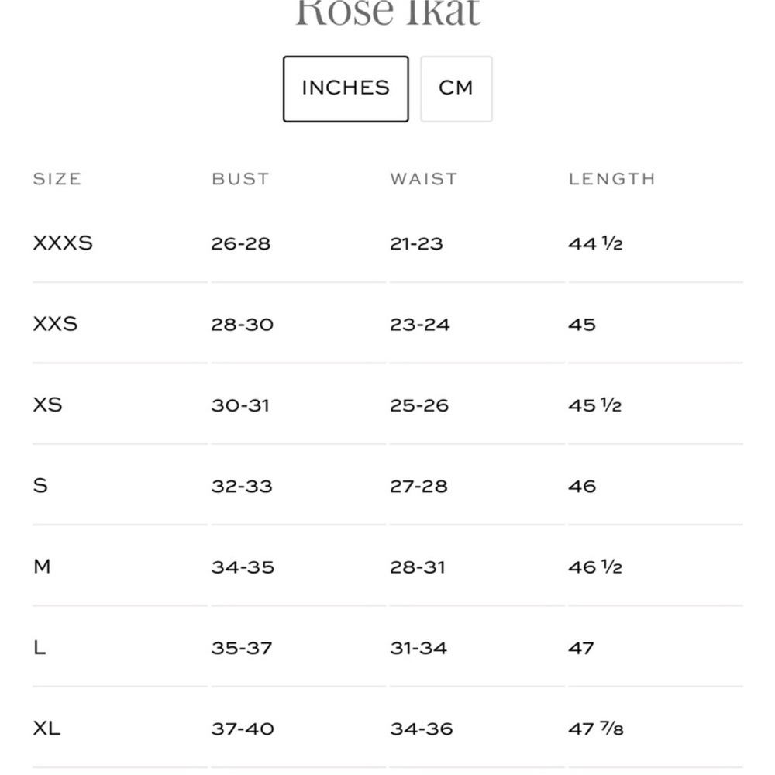Select the 26-28 bust measurement
Screen dimensions: 775x775
point(241,243)
